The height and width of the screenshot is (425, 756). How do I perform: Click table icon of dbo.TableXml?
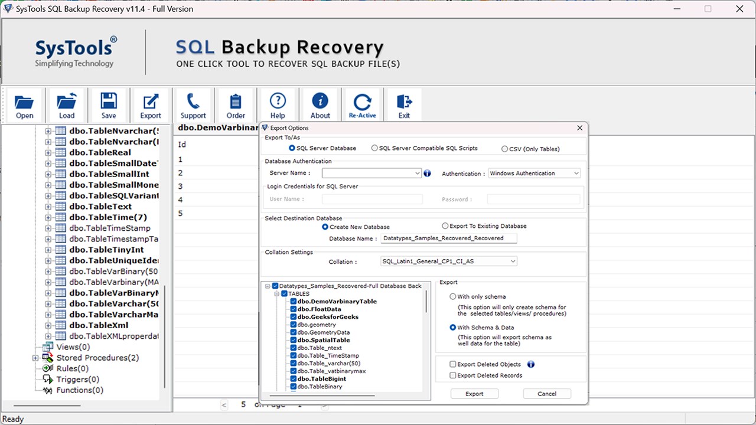point(60,325)
